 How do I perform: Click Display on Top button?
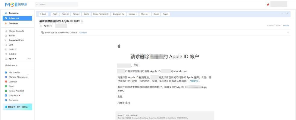click(x=119, y=14)
